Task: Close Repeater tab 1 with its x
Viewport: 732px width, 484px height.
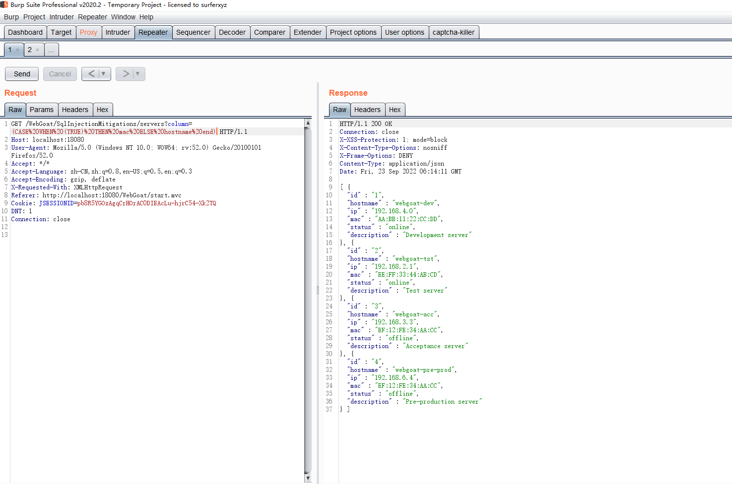Action: (17, 50)
